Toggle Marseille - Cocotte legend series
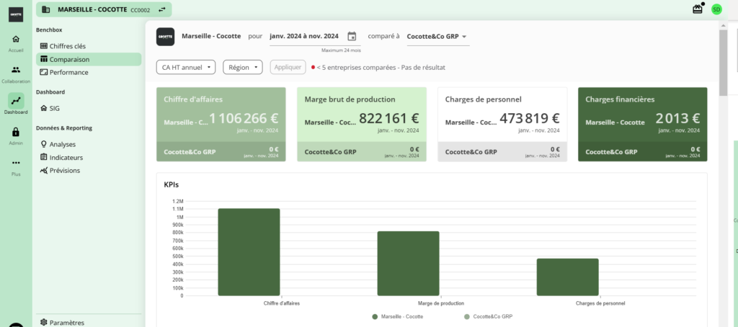 point(397,316)
